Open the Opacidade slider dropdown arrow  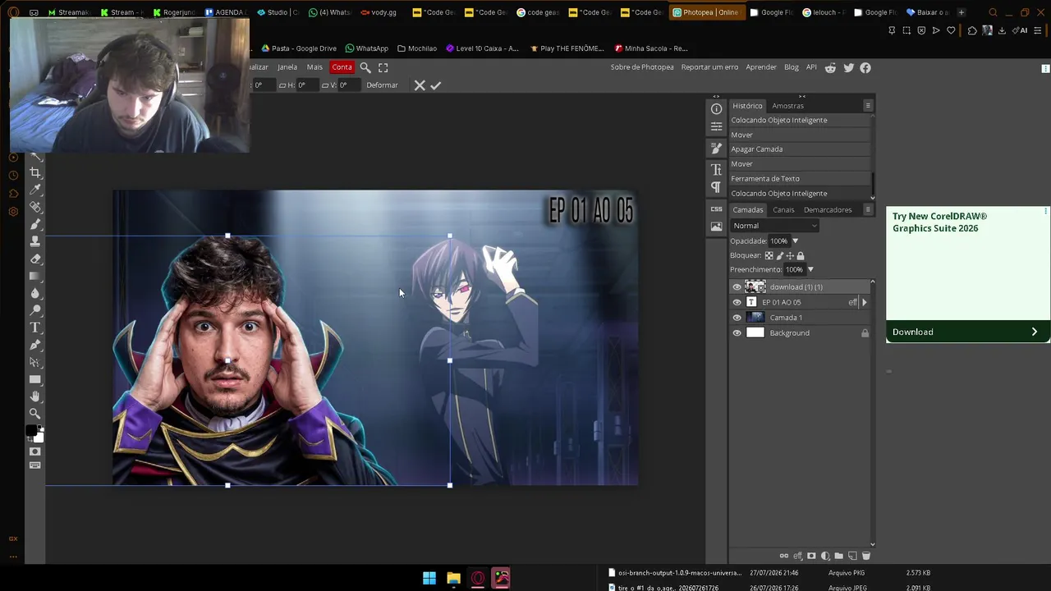pos(795,241)
